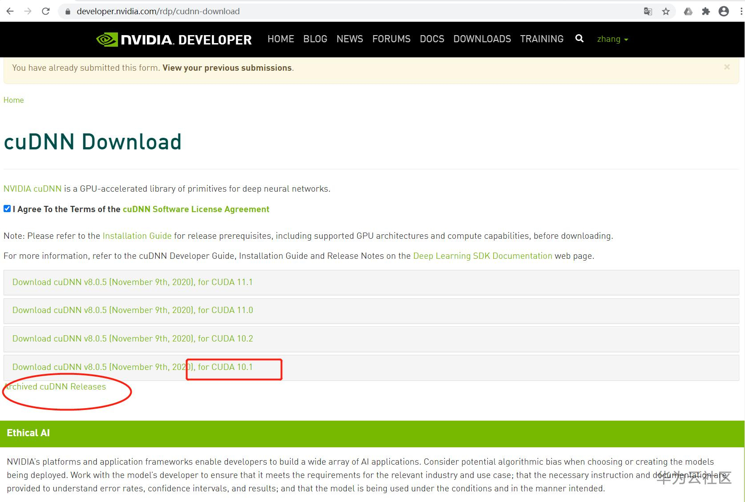Open the zhang account dropdown
Screen dimensions: 745x502
(612, 39)
